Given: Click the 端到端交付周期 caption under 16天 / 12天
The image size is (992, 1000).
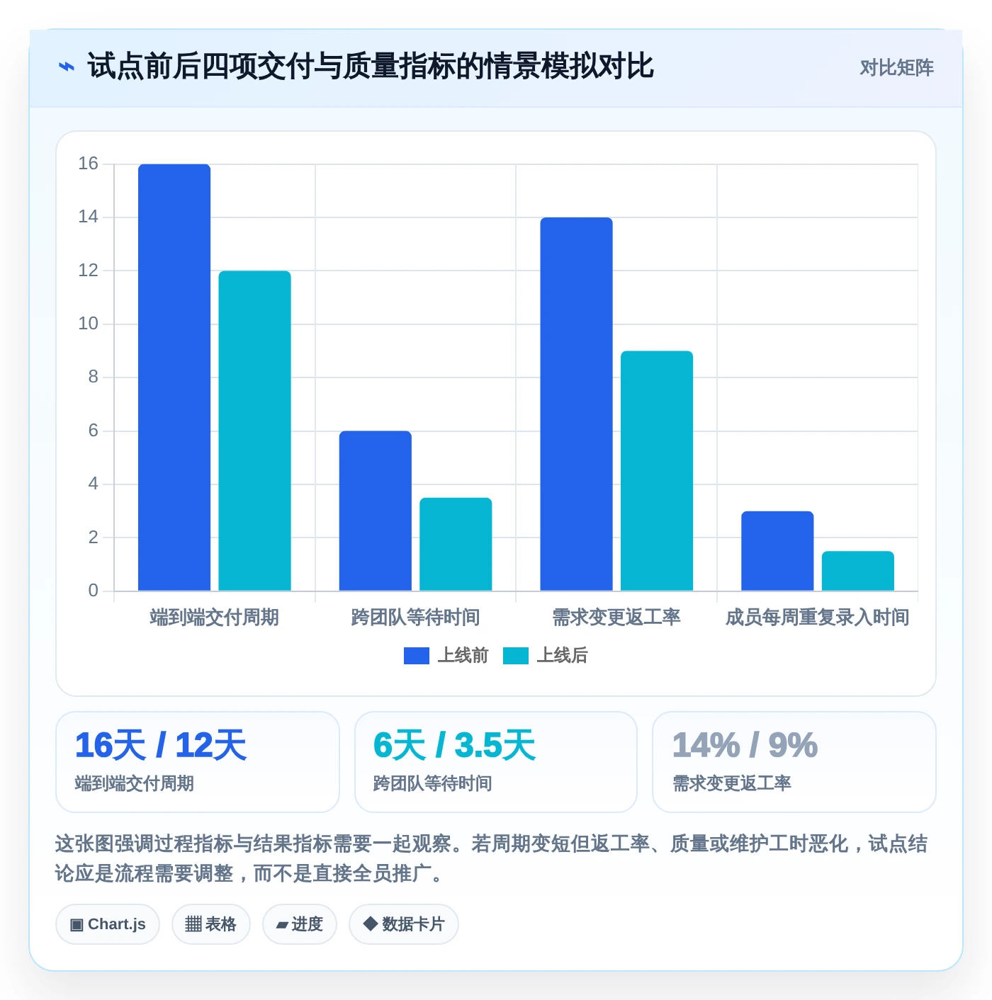Looking at the screenshot, I should click(134, 783).
